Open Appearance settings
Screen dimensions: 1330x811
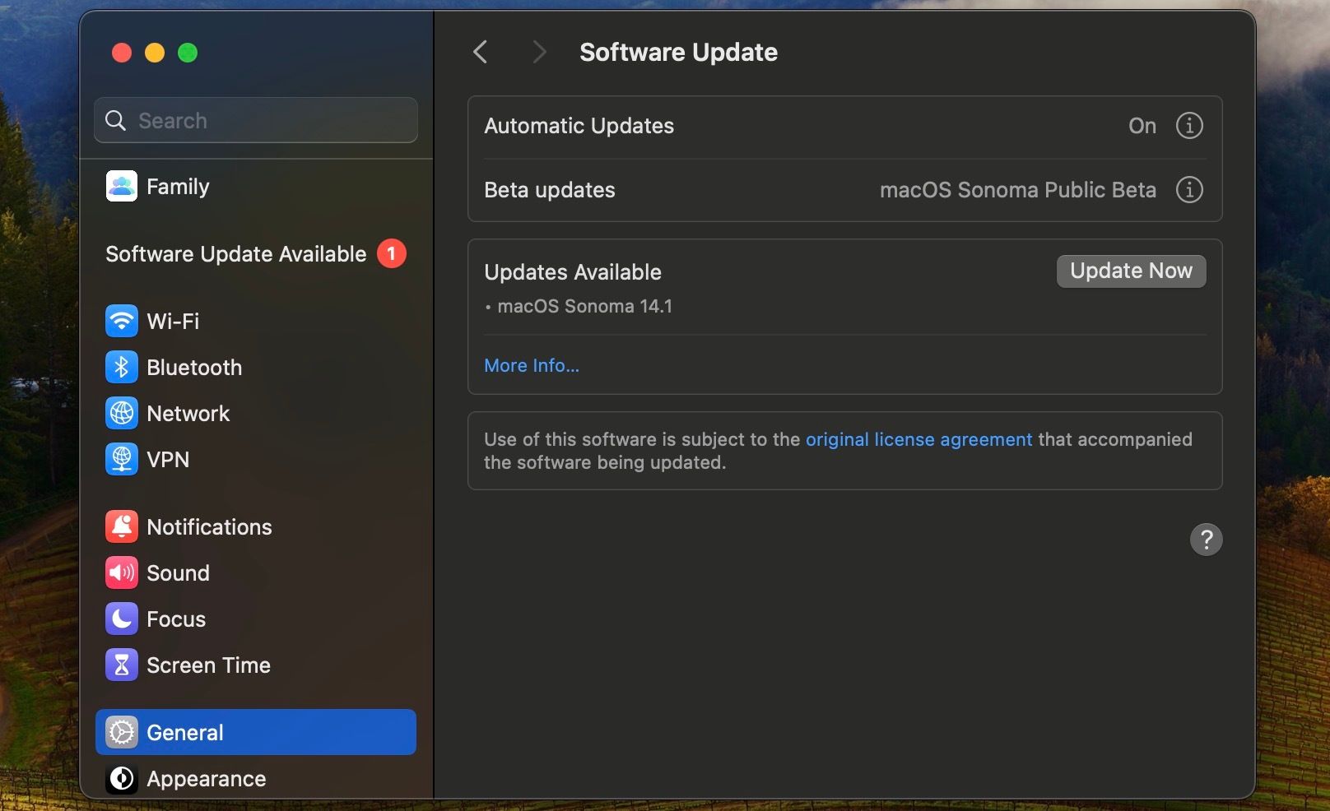point(206,779)
